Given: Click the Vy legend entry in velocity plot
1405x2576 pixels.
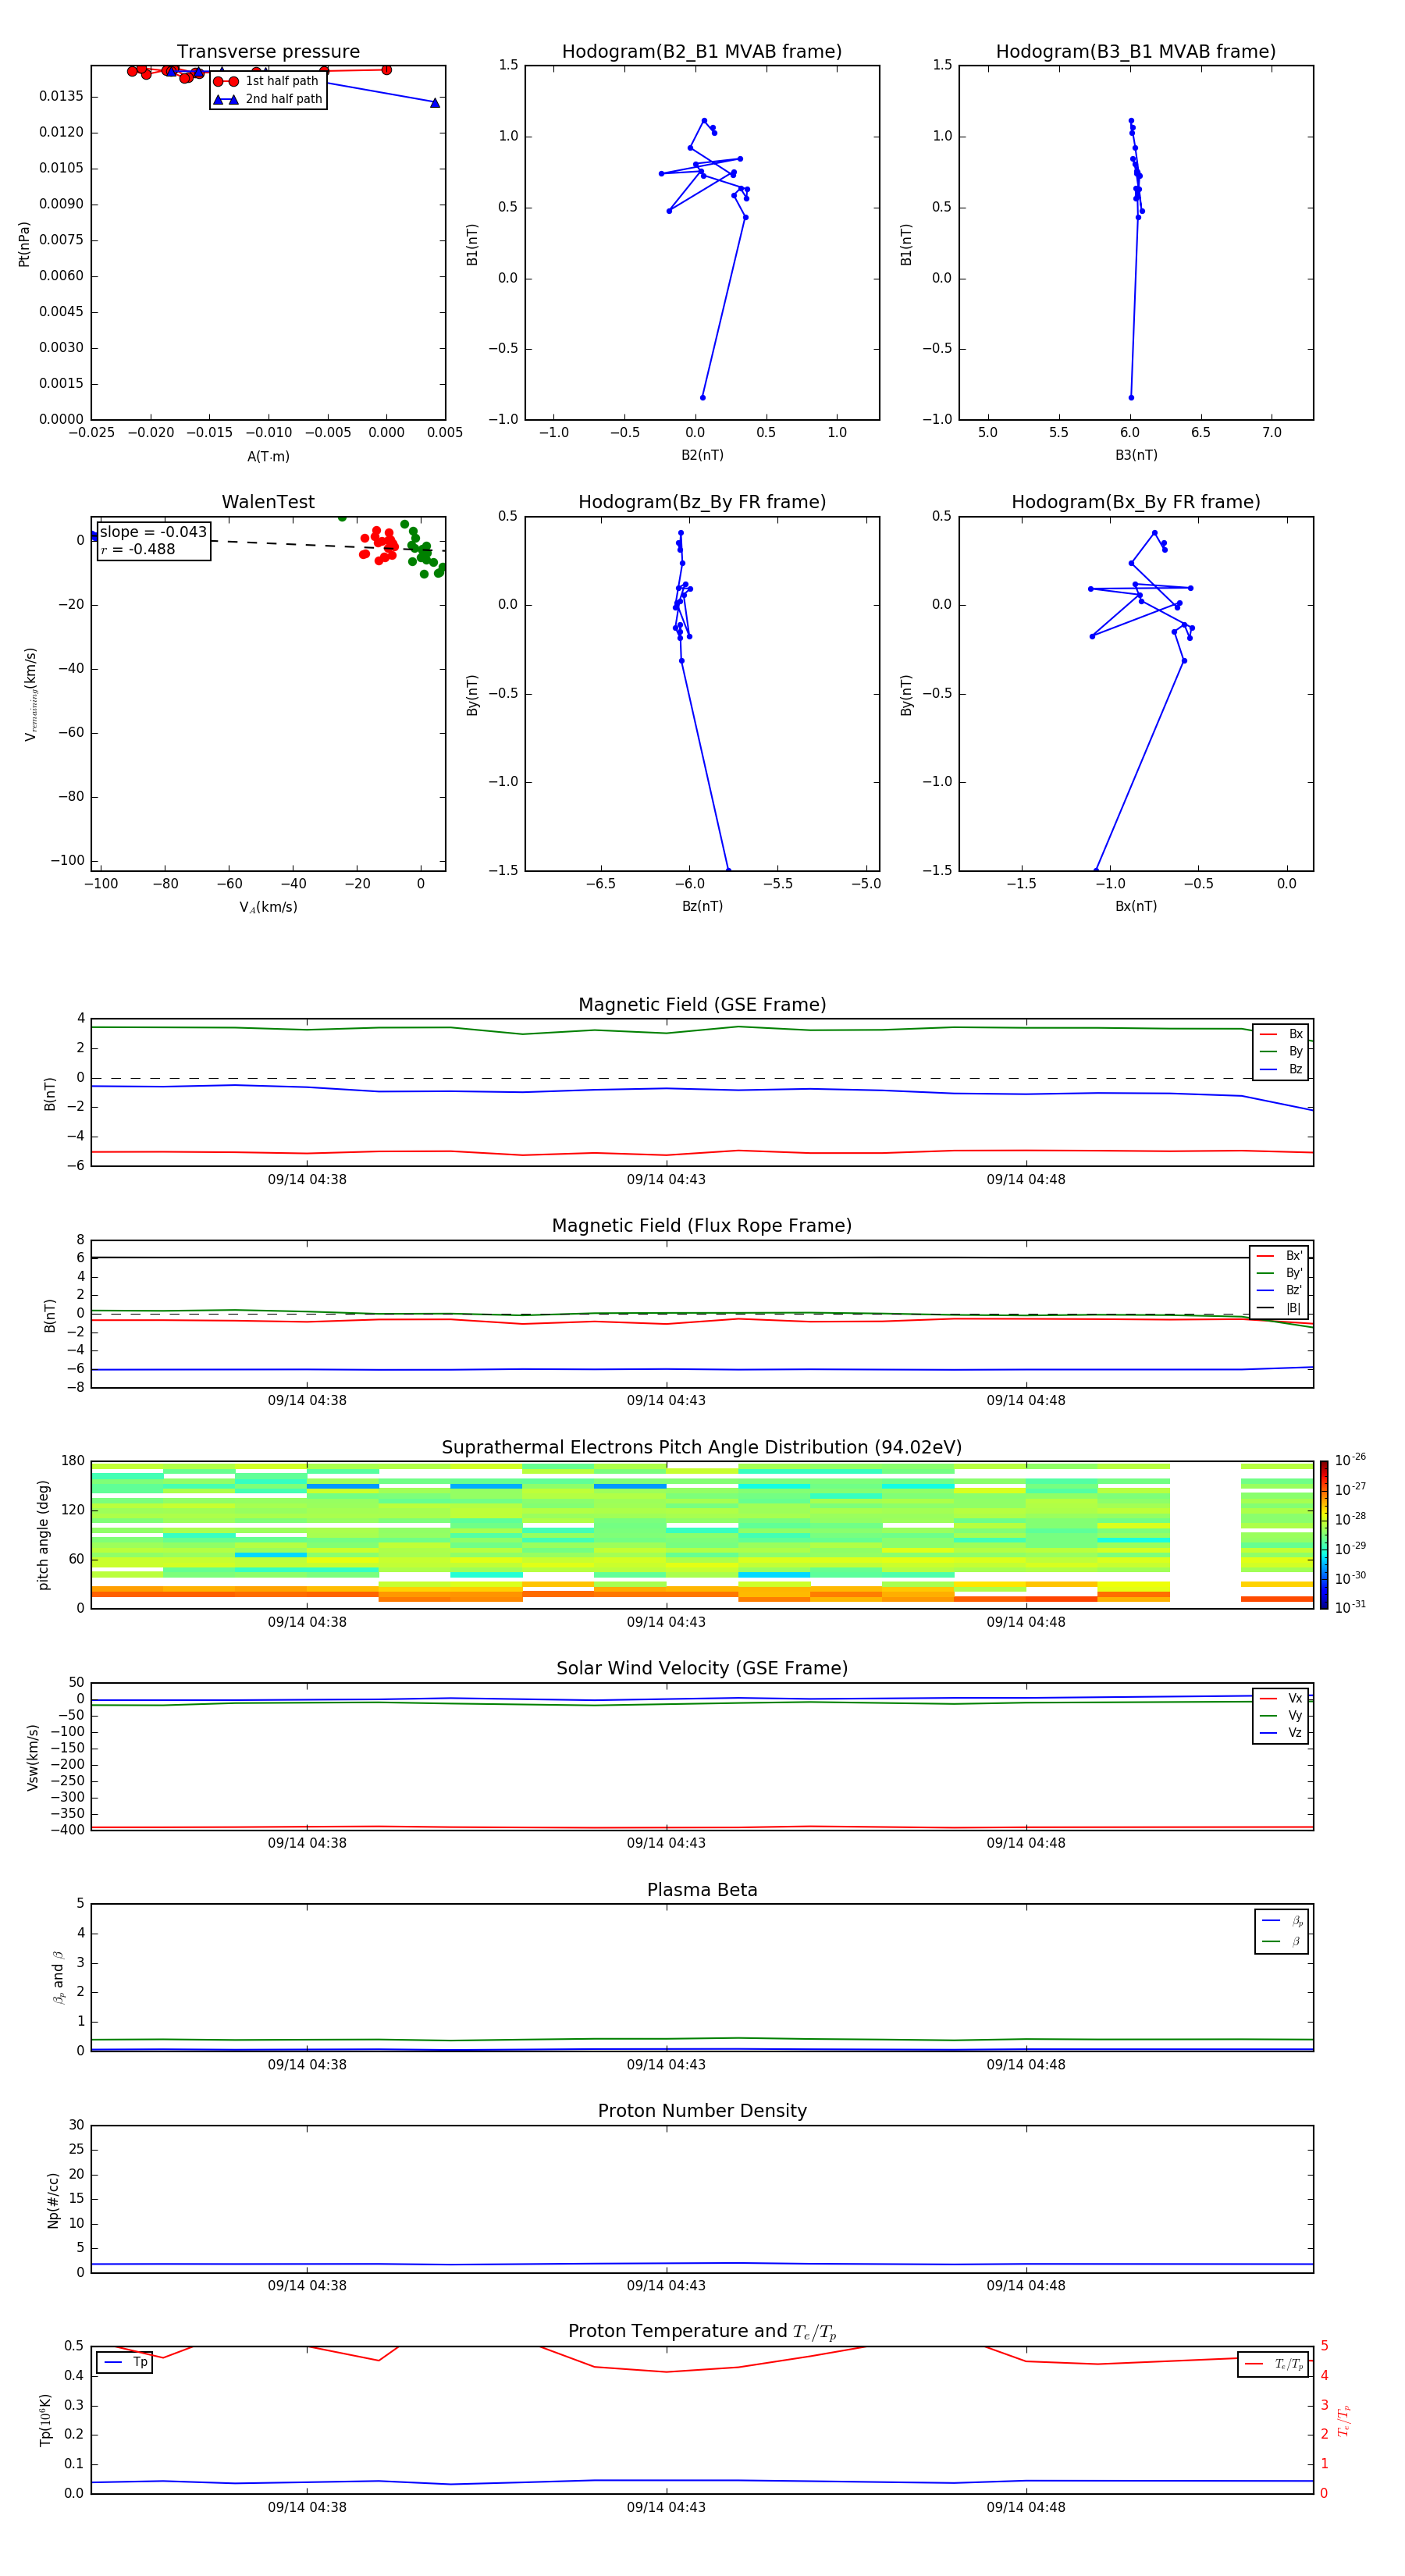Looking at the screenshot, I should click(x=1281, y=1715).
